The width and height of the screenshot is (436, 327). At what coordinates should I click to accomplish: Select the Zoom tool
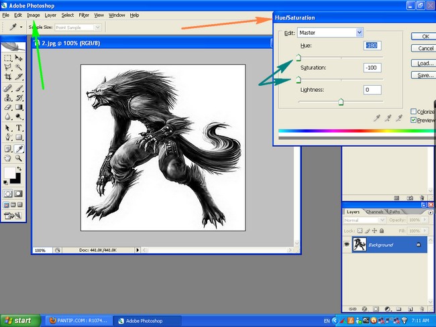(x=19, y=158)
